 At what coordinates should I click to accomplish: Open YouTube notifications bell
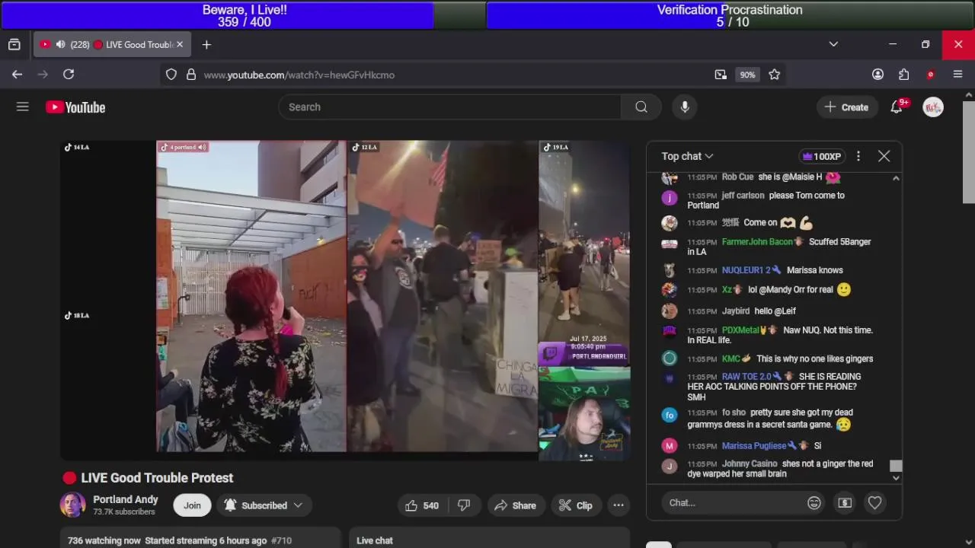(897, 107)
